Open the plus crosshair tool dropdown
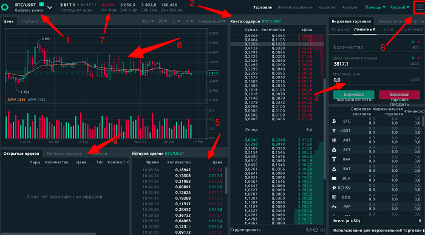This screenshot has width=425, height=235. [189, 21]
